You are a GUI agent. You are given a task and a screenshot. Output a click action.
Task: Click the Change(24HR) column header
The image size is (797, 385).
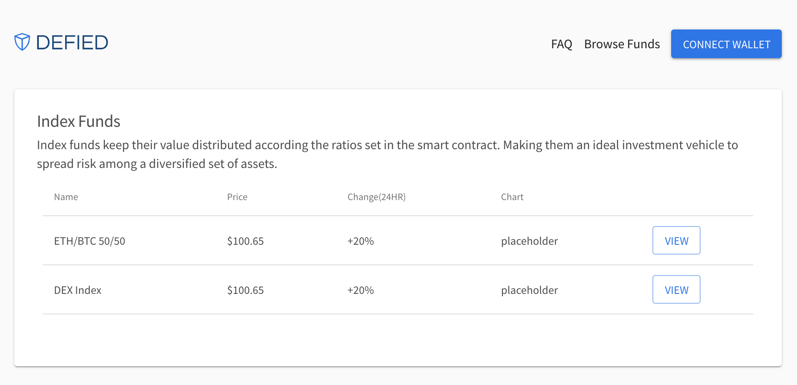click(x=376, y=197)
